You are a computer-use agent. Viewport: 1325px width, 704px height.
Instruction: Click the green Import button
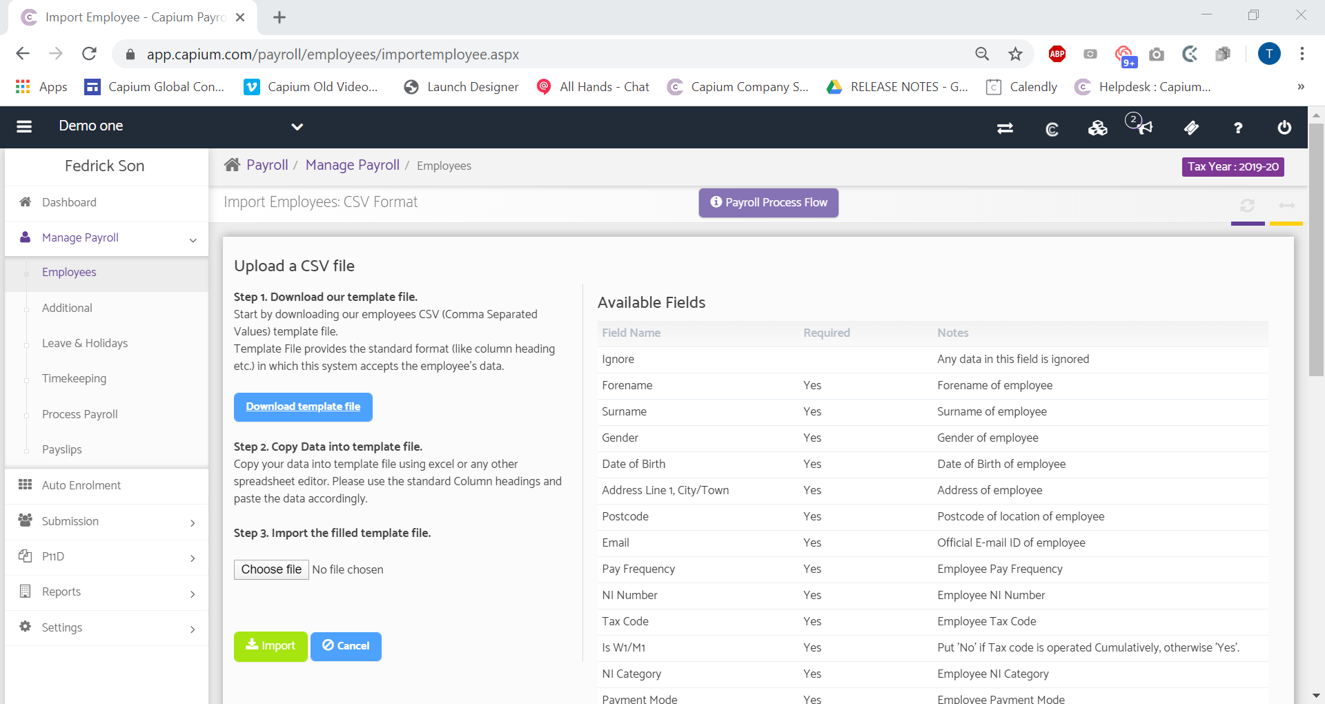coord(271,646)
